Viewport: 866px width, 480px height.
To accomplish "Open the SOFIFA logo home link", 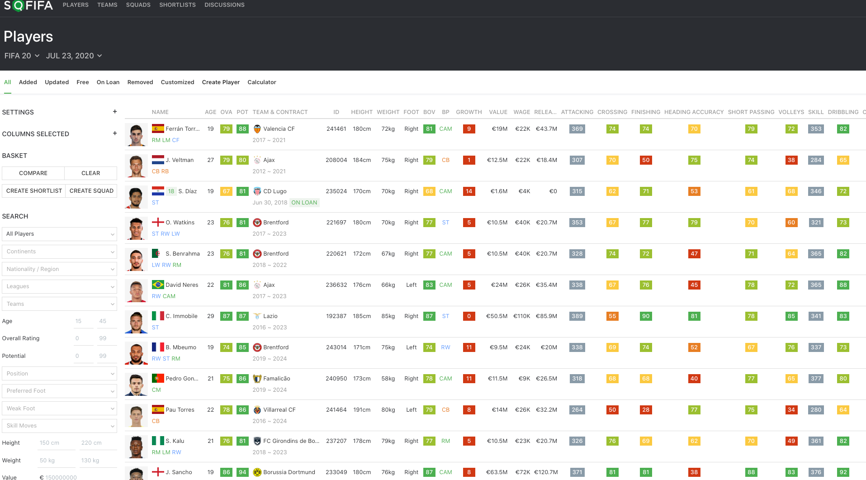I will pyautogui.click(x=28, y=5).
